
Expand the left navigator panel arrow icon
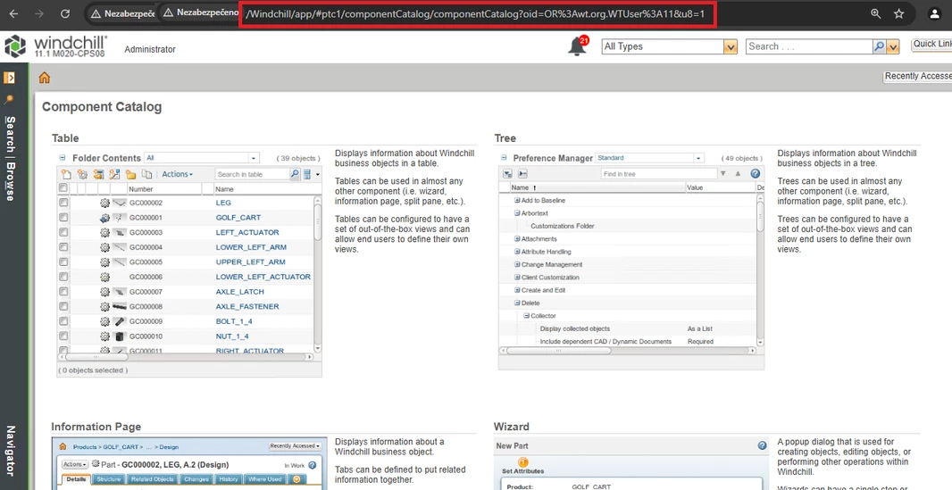(9, 78)
